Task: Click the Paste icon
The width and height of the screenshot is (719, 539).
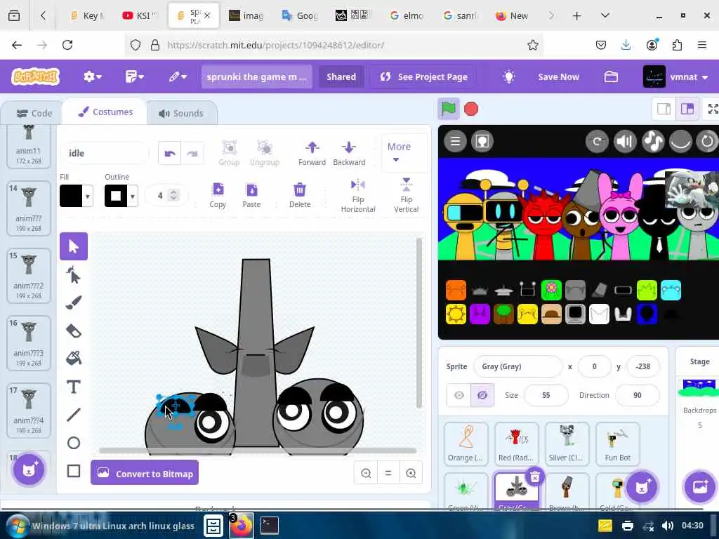Action: 251,195
